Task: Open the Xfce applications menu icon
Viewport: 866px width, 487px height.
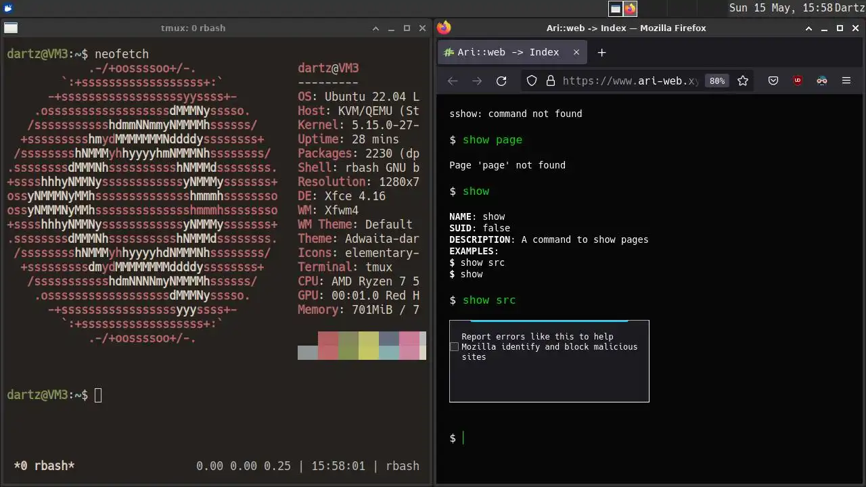Action: (x=7, y=8)
